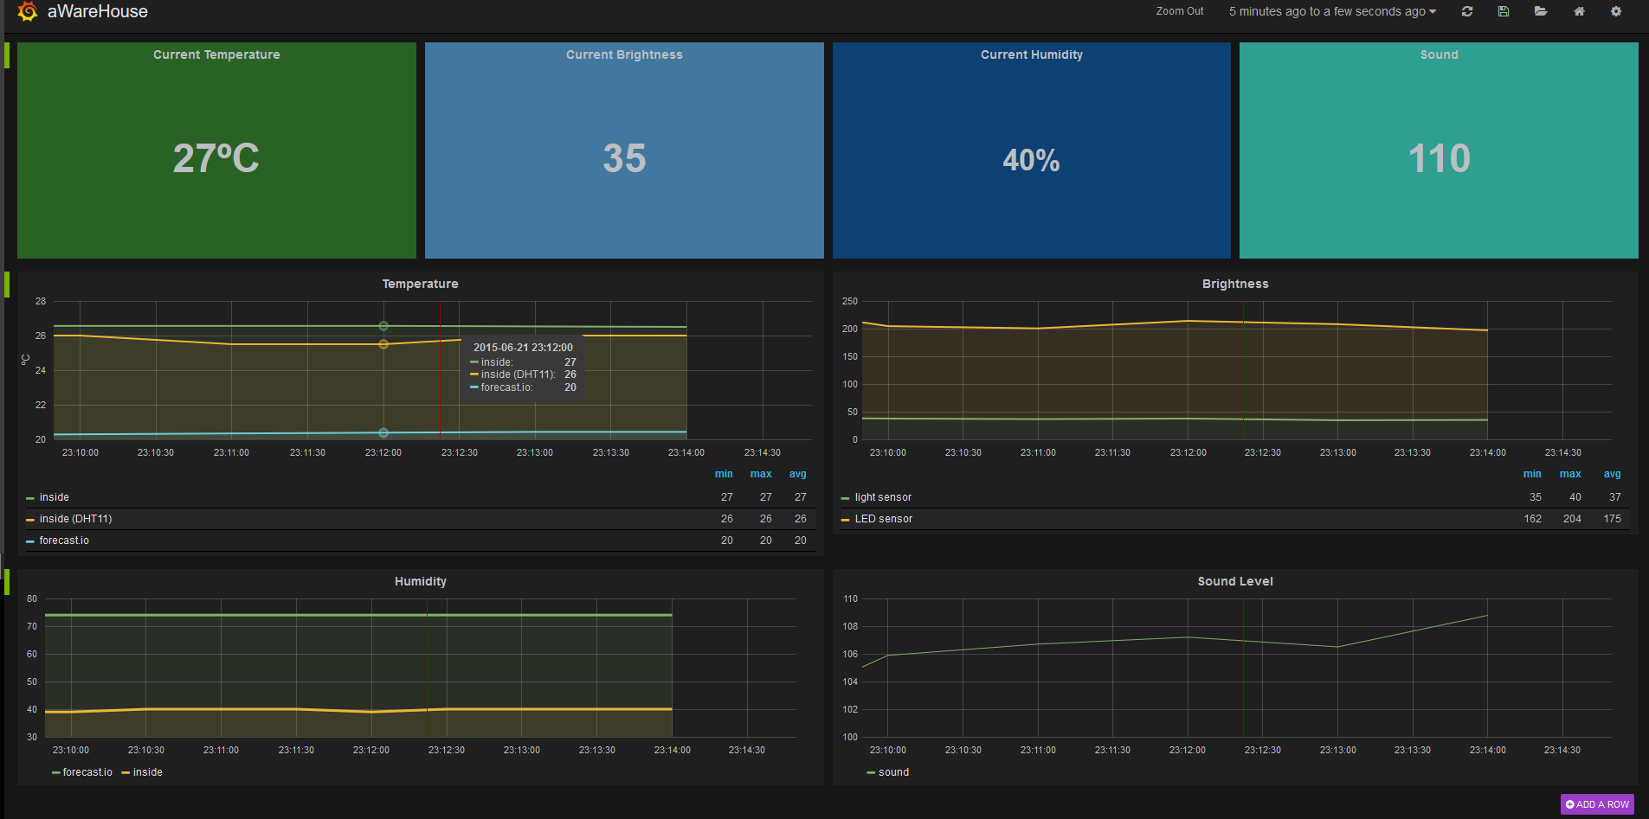Toggle the forecast.io series in Temperature legend
1649x819 pixels.
pyautogui.click(x=64, y=541)
